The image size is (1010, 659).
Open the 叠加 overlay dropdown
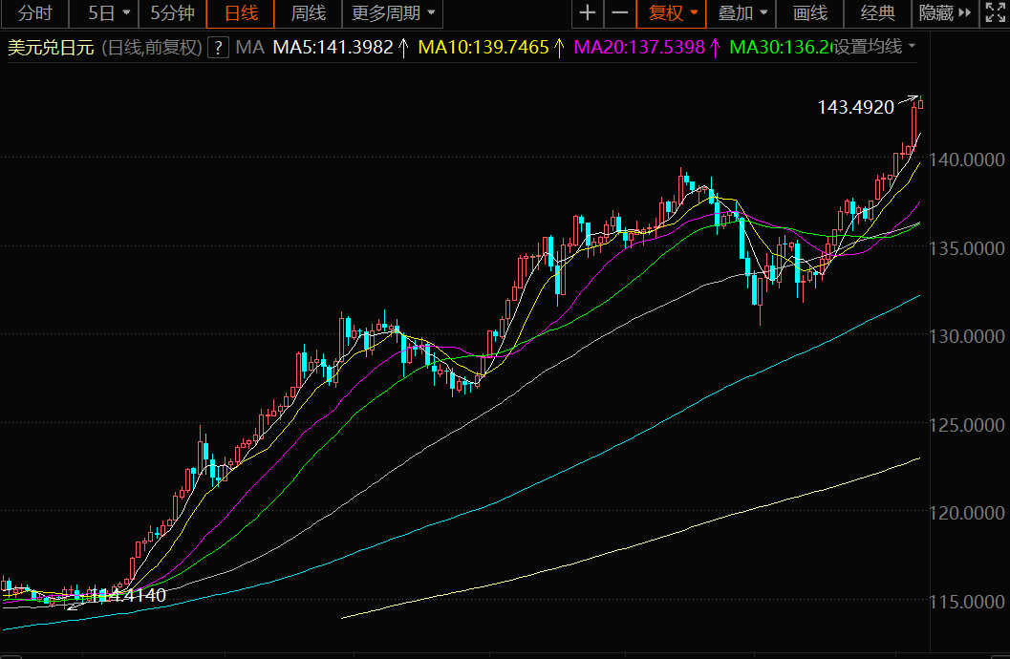pos(741,12)
